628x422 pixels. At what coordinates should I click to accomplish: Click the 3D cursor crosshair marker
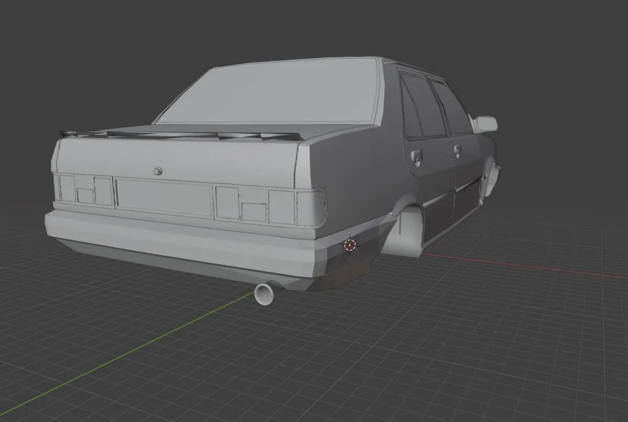coord(350,245)
